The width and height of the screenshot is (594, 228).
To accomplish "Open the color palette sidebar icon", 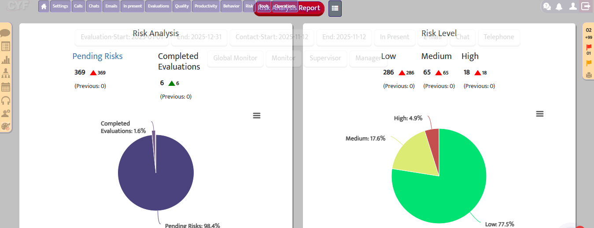I will (x=6, y=126).
